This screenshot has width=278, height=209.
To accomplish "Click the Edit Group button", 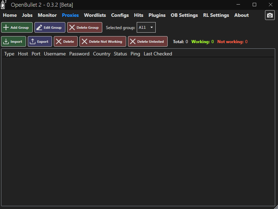I will [50, 27].
